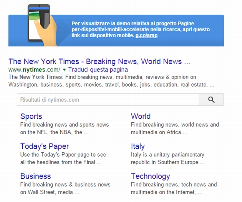Click text 'multimedia on the Internet'
The image size is (242, 202).
(163, 192)
